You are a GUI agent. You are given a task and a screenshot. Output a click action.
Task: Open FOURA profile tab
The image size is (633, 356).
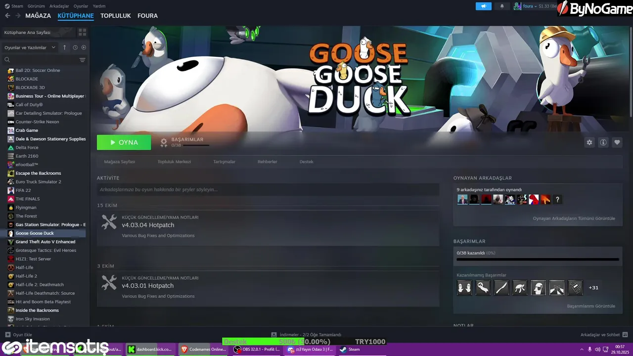coord(147,16)
